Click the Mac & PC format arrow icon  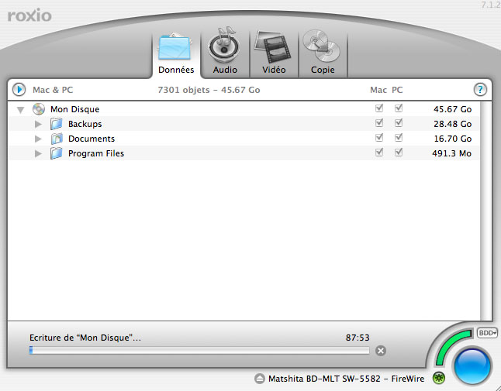(19, 90)
